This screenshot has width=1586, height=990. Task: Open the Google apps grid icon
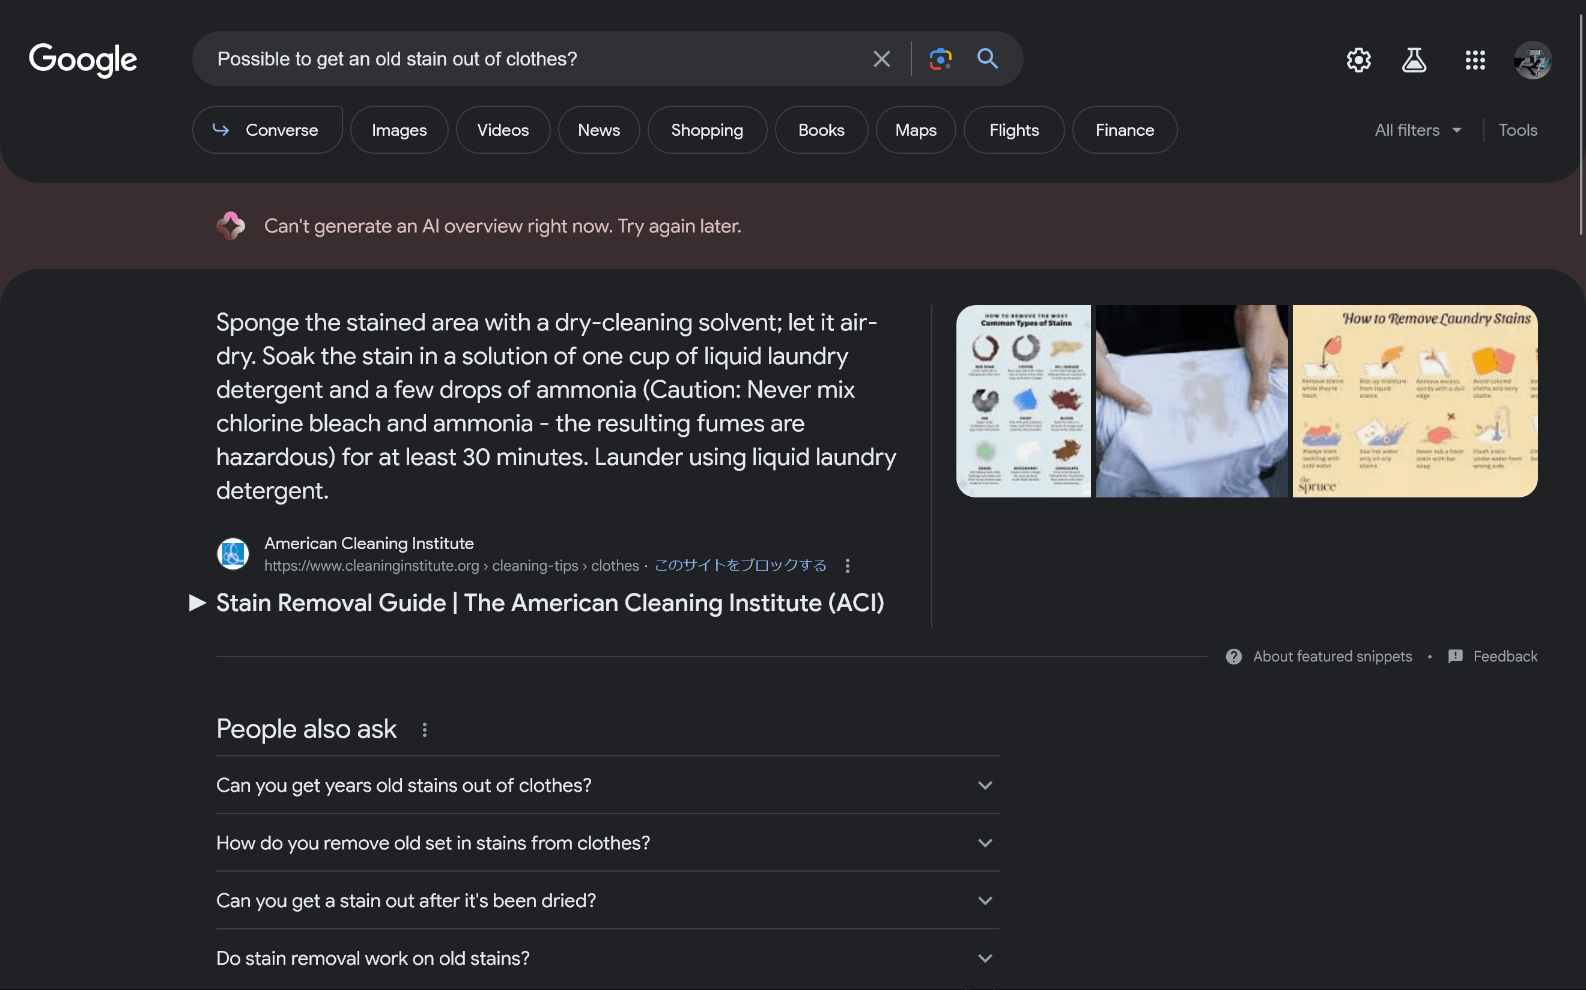coord(1475,60)
